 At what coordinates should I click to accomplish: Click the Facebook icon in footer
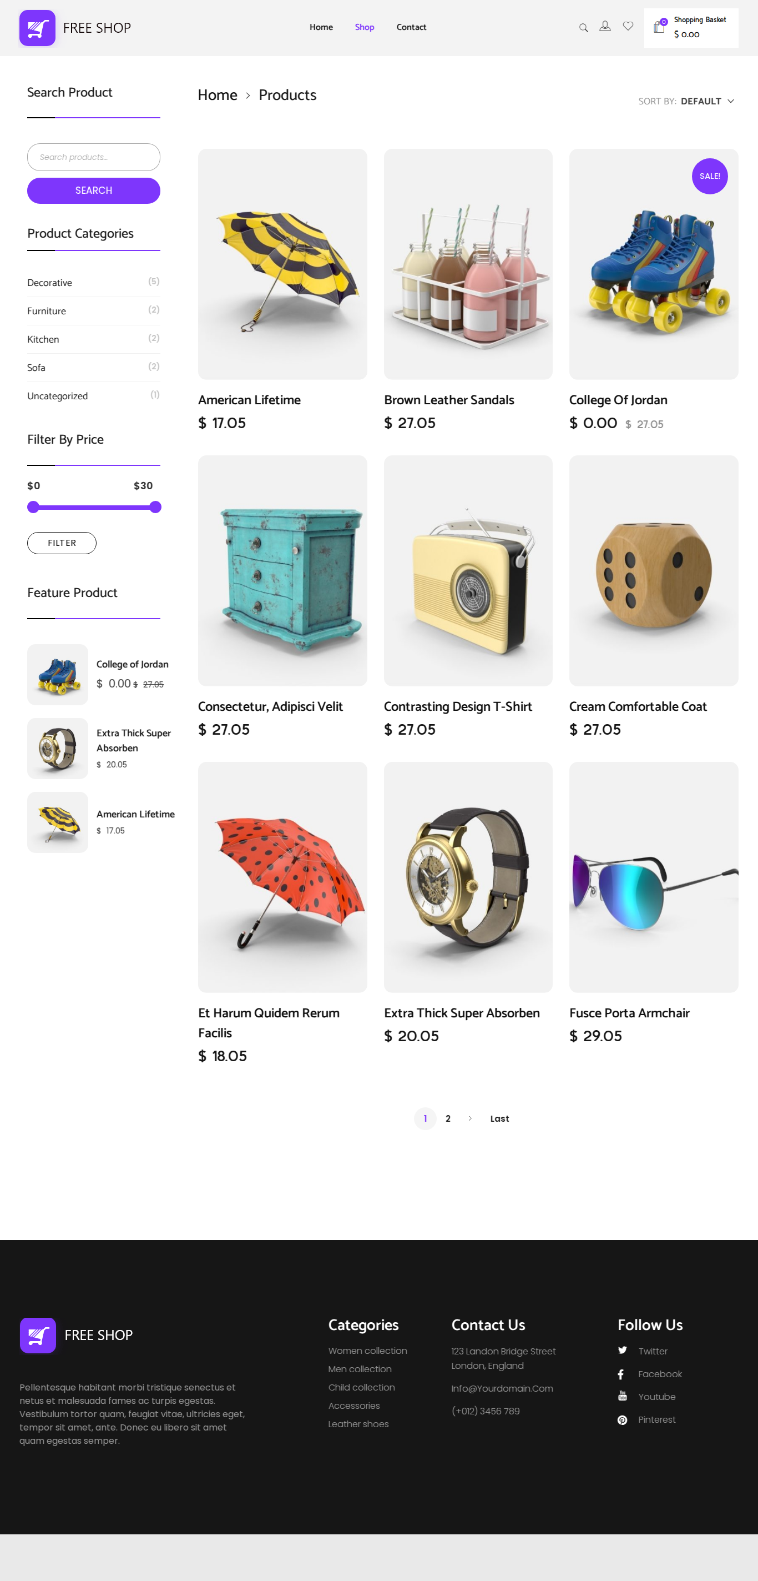coord(621,1374)
